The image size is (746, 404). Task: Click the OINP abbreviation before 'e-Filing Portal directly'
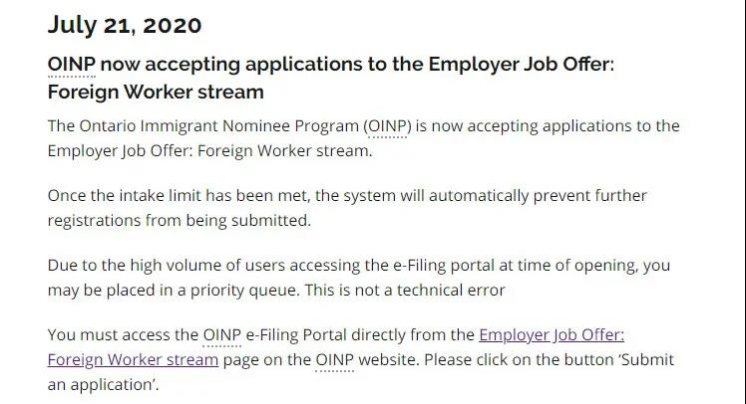click(221, 334)
